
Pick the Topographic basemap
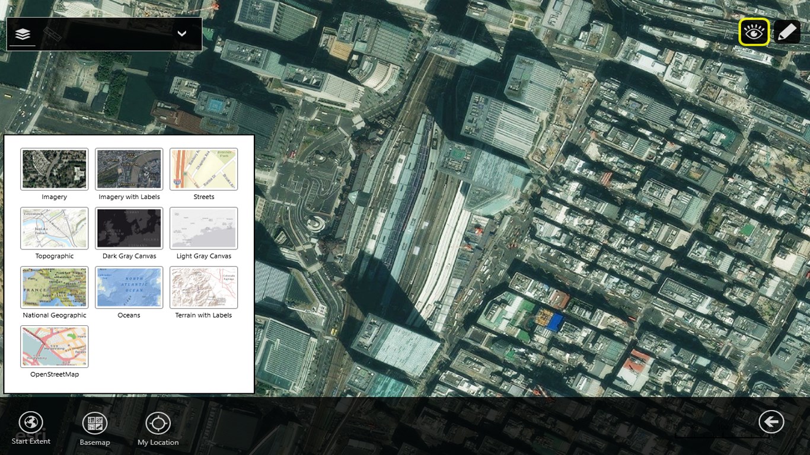[x=55, y=229]
